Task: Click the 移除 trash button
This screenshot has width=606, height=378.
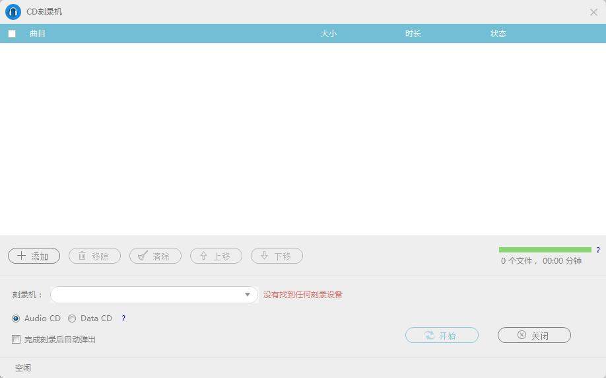Action: pyautogui.click(x=94, y=256)
